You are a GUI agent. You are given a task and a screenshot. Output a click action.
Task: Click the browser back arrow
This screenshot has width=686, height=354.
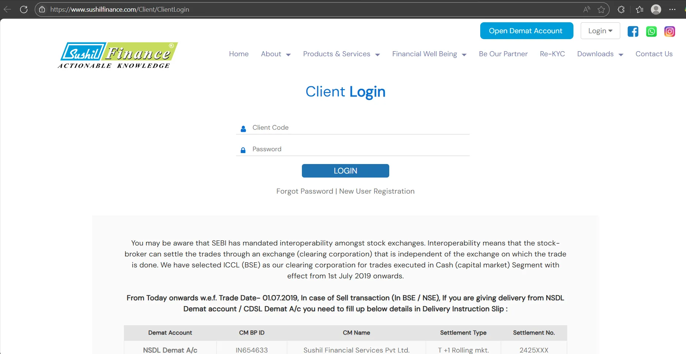tap(7, 9)
